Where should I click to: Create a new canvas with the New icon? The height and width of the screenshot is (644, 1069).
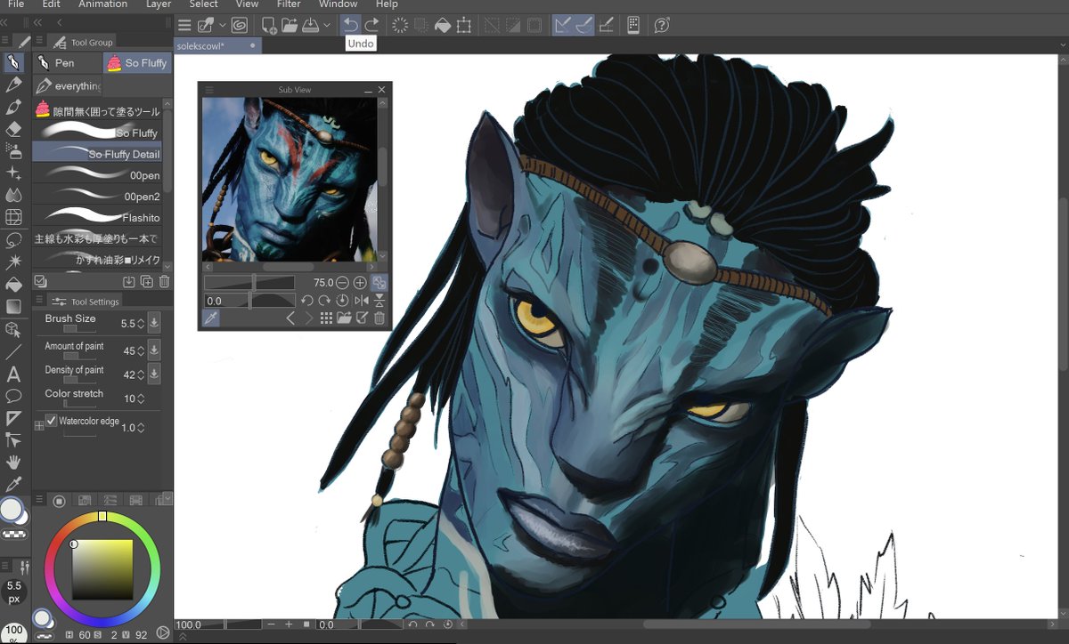pos(269,25)
